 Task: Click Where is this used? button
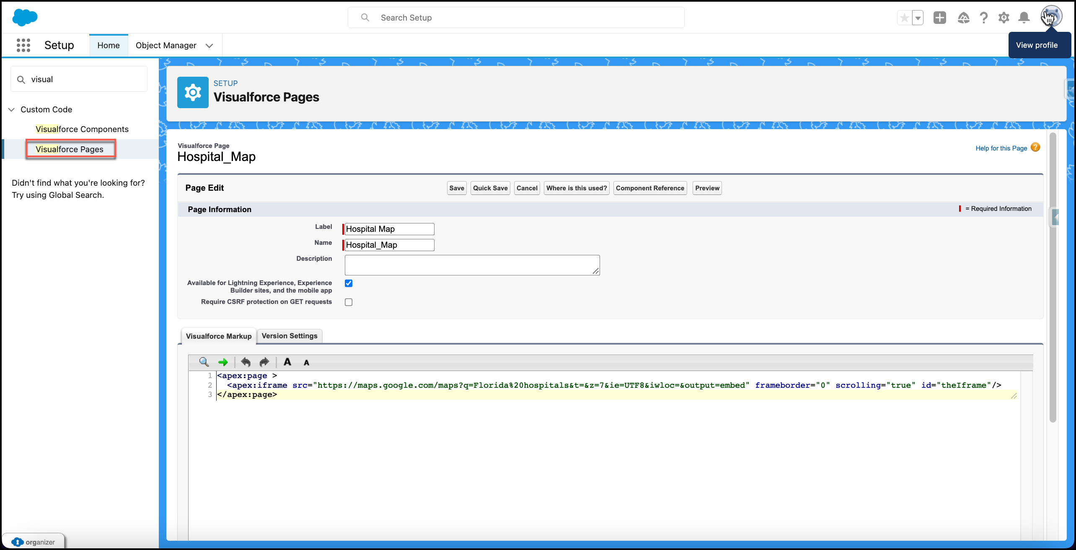[577, 188]
